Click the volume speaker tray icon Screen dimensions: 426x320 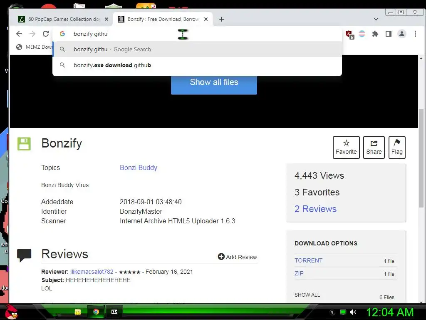pos(353,312)
